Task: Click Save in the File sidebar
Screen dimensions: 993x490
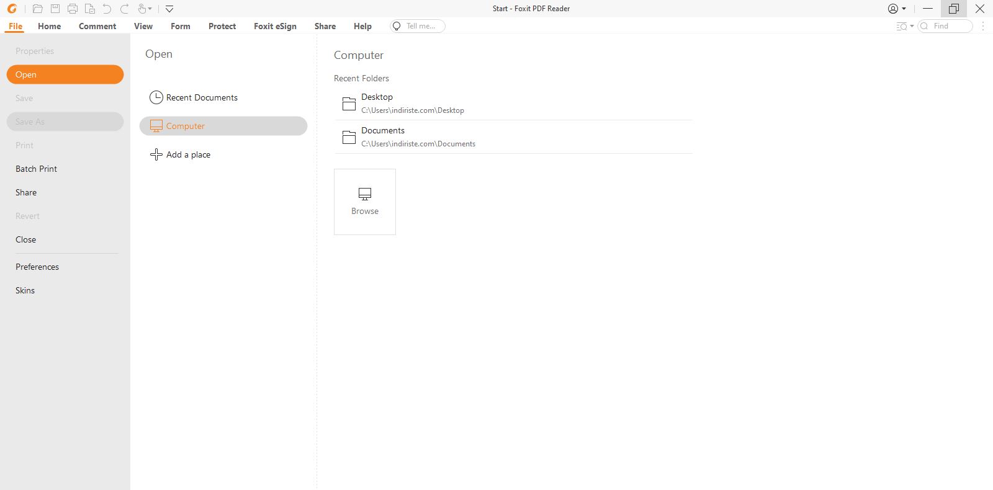Action: click(x=24, y=98)
